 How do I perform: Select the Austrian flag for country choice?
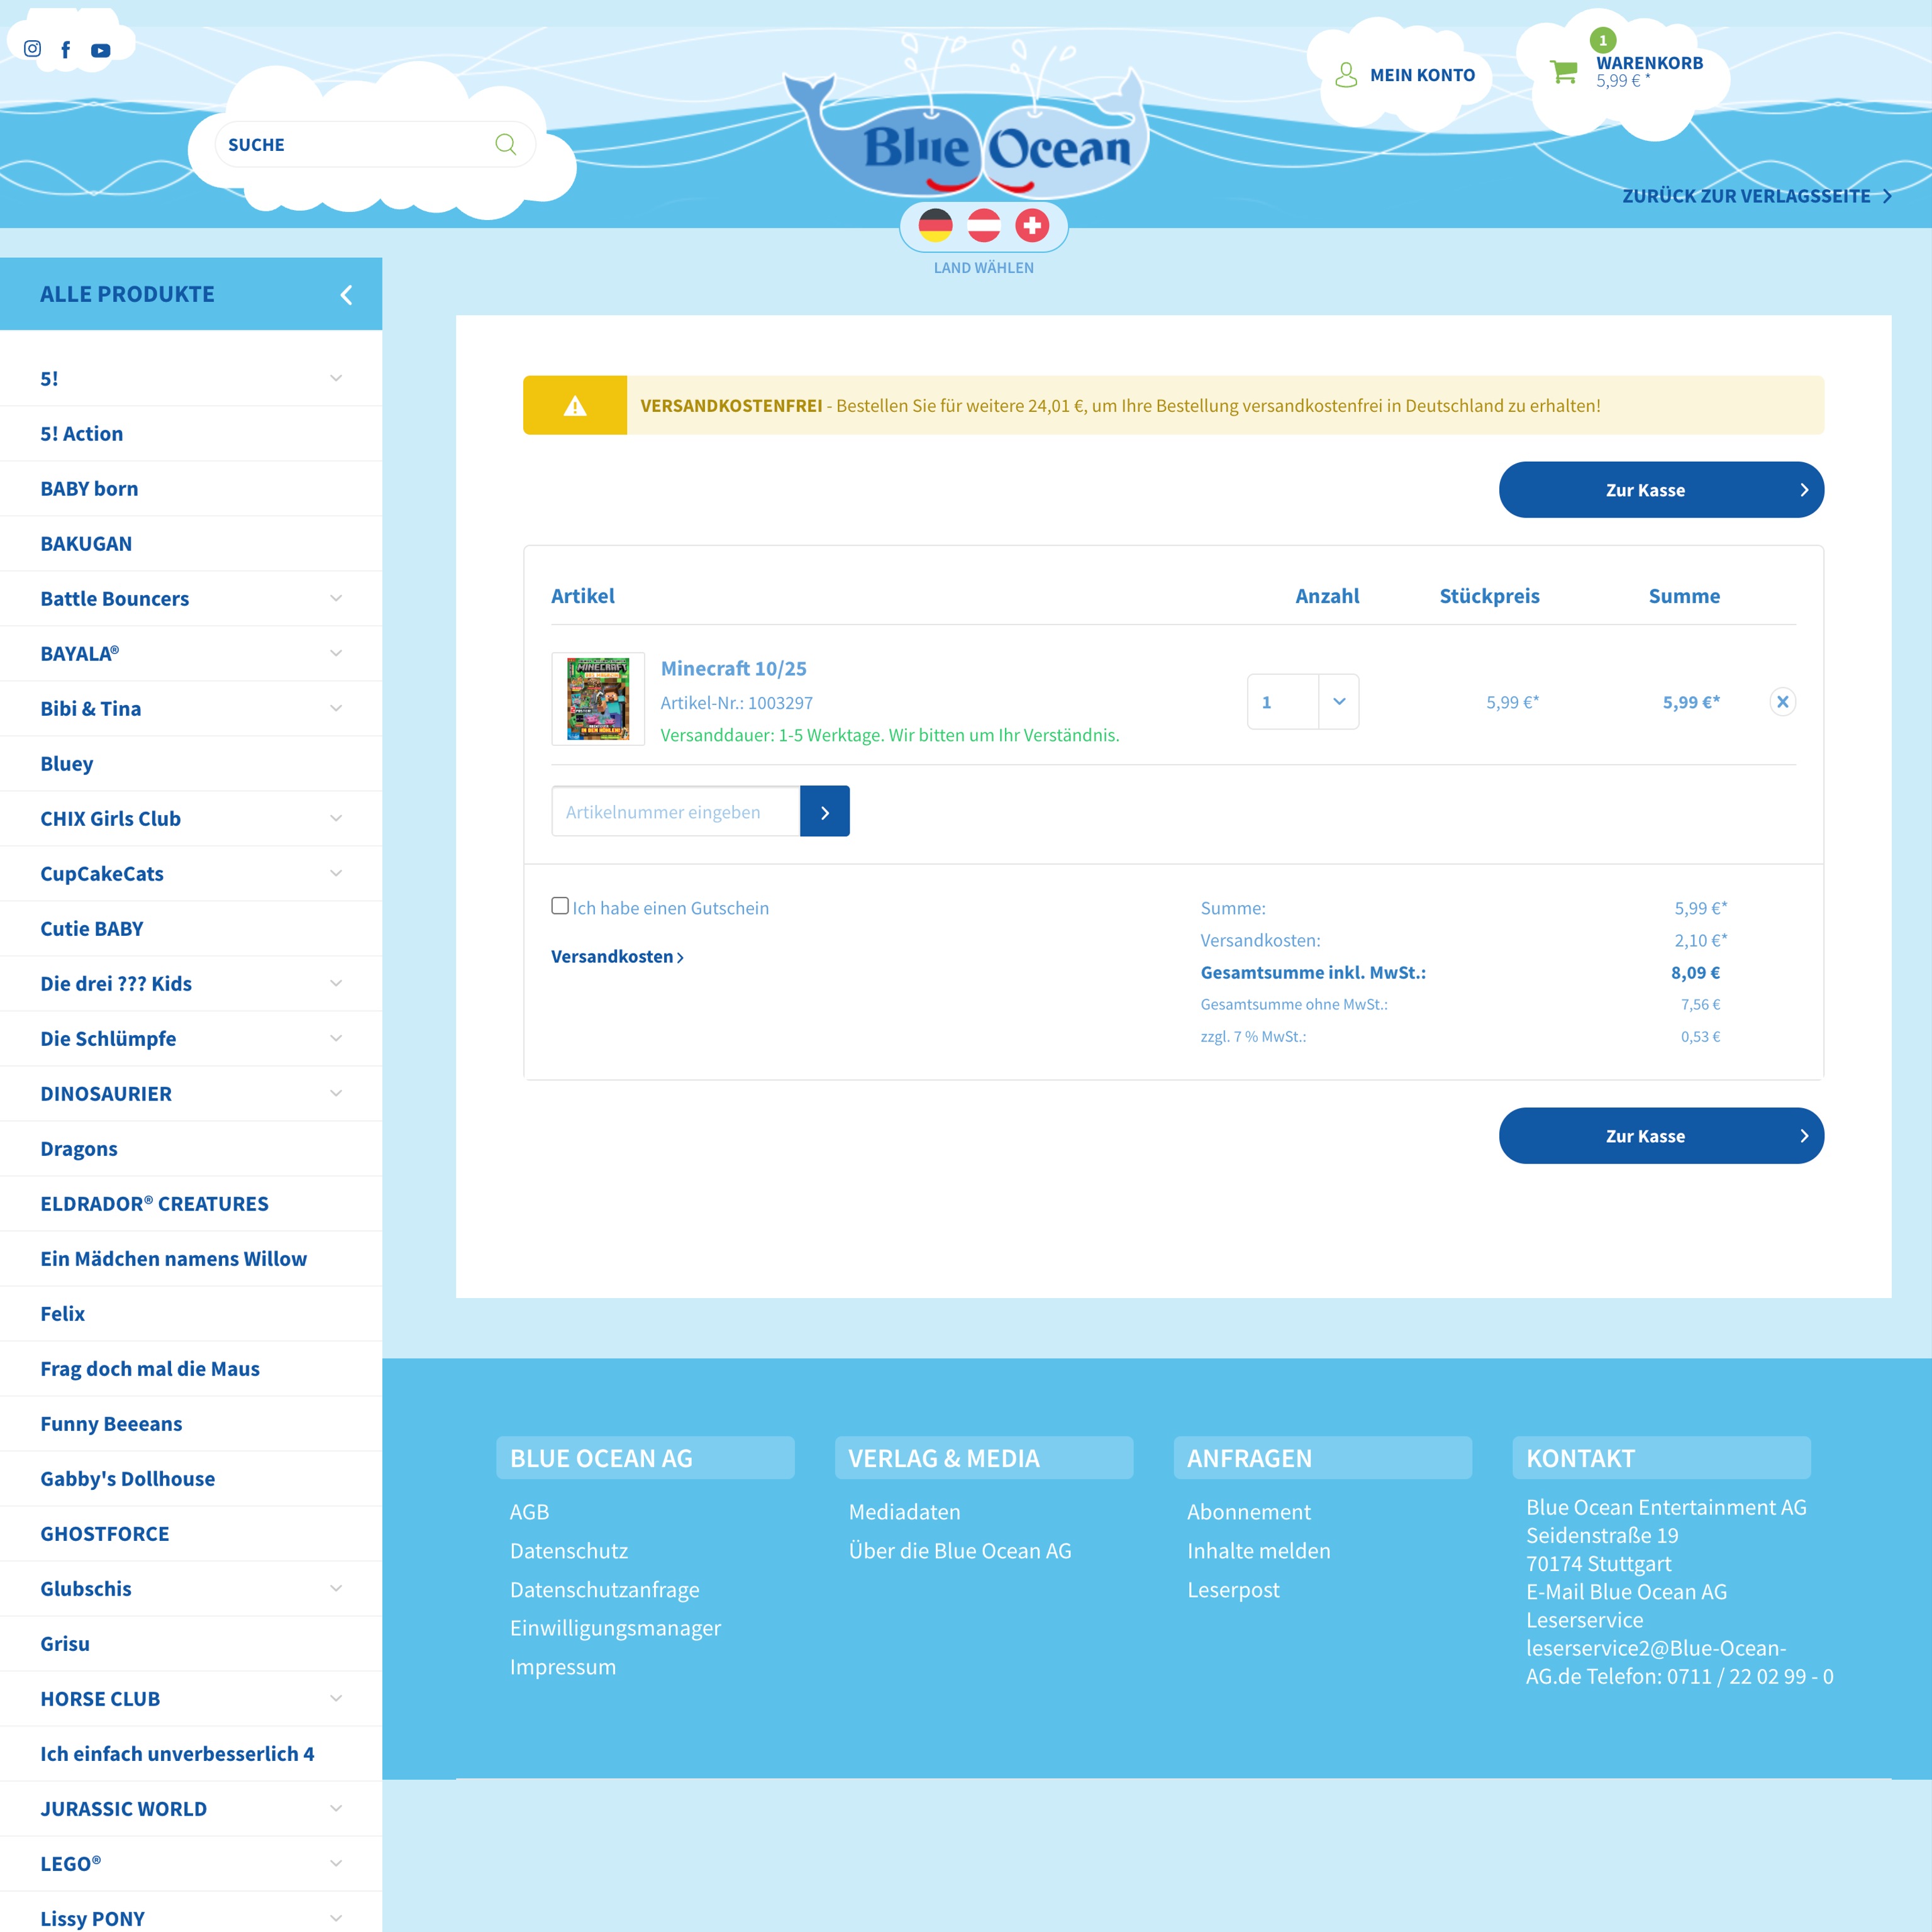(985, 225)
